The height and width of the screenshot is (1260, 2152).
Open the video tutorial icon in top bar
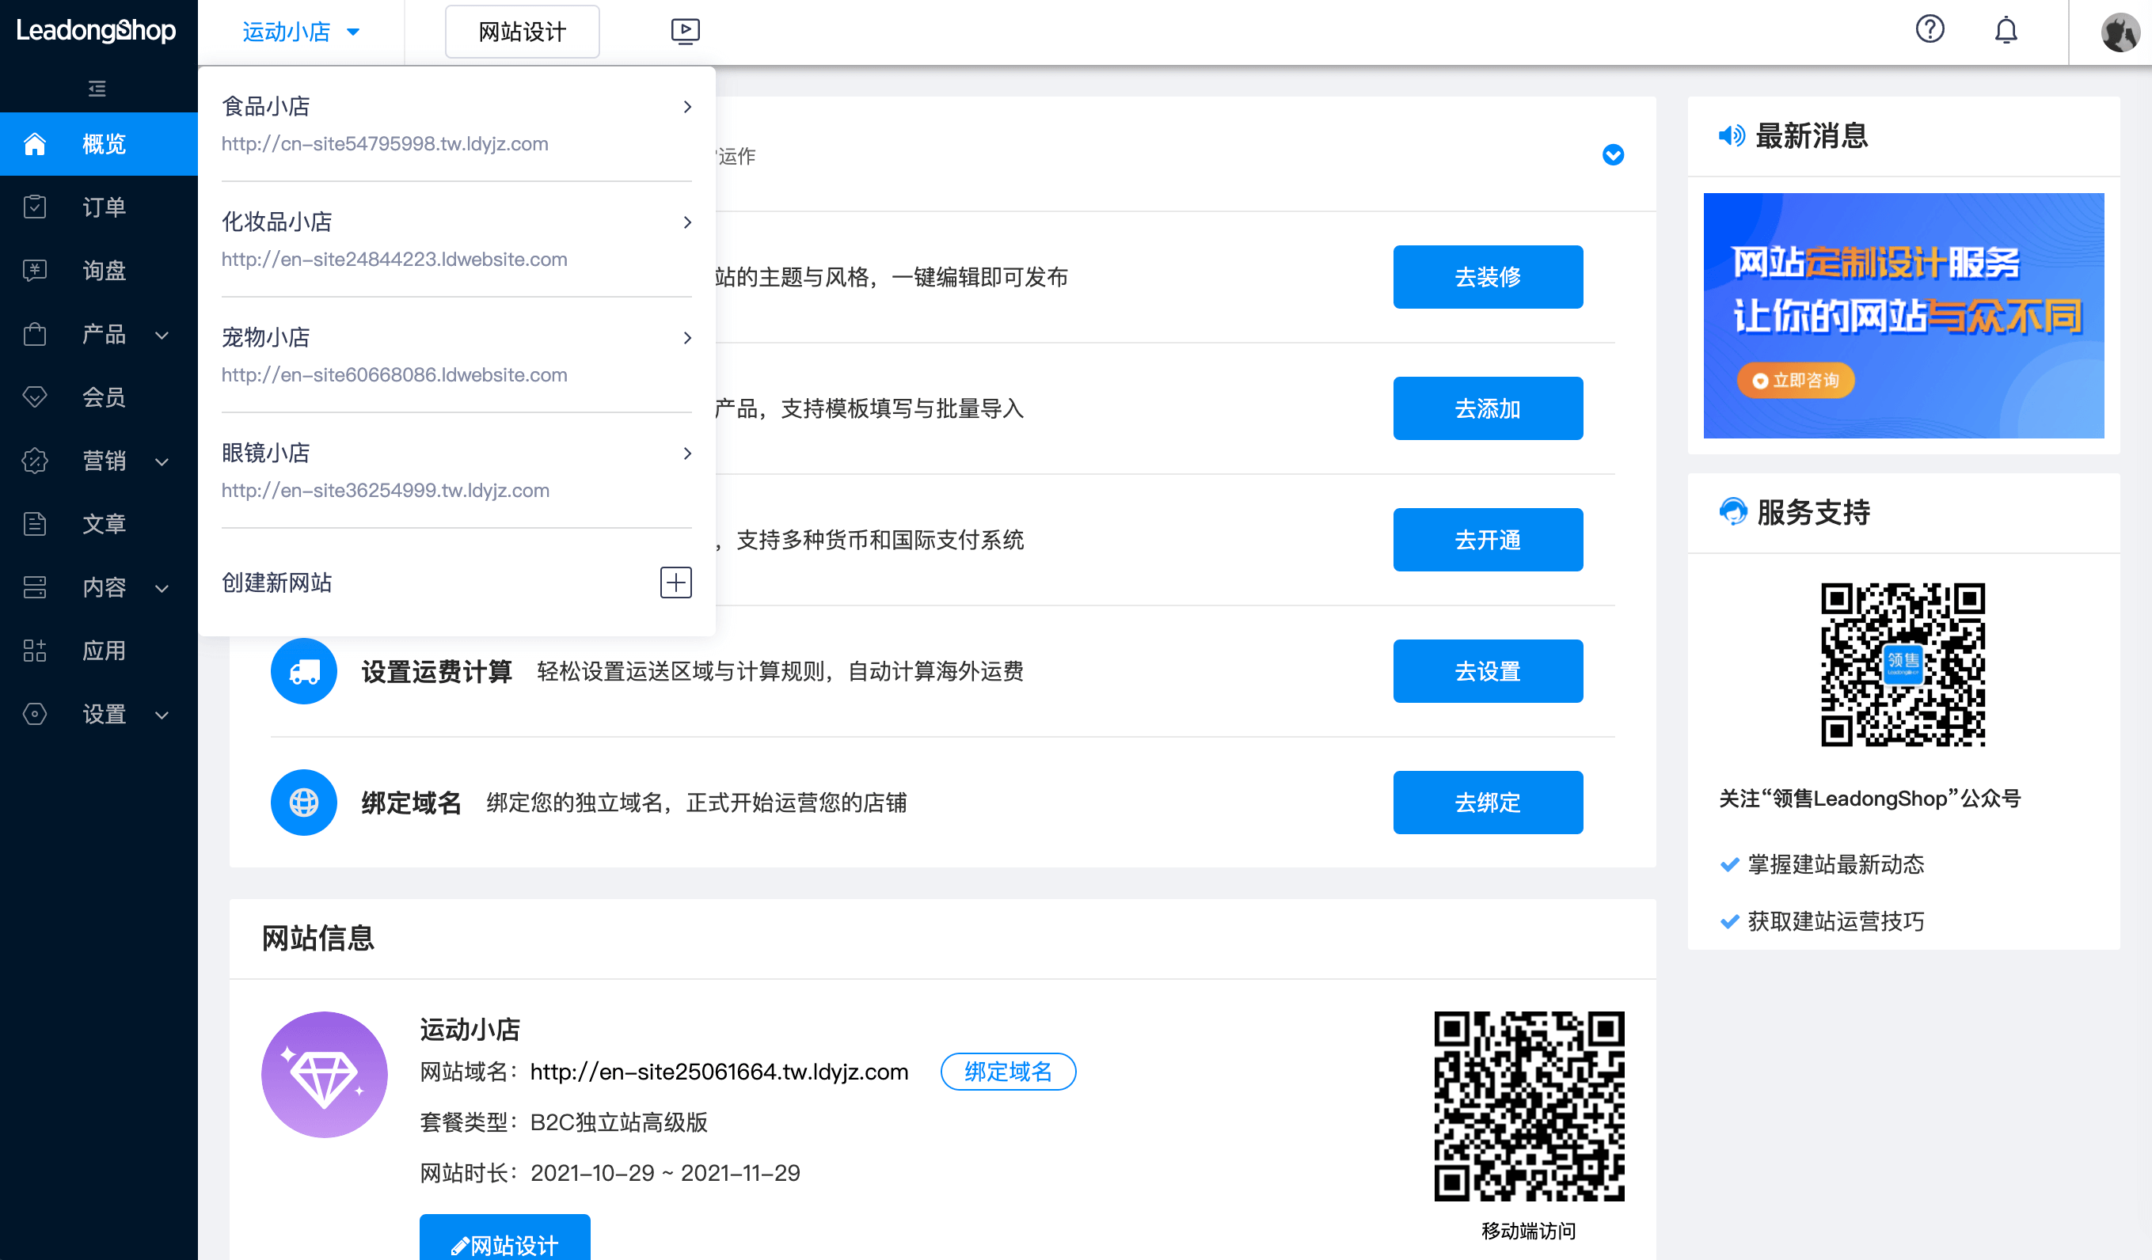click(684, 31)
